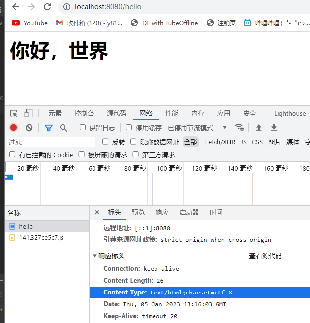Stop recording network log red button

[x=14, y=128]
